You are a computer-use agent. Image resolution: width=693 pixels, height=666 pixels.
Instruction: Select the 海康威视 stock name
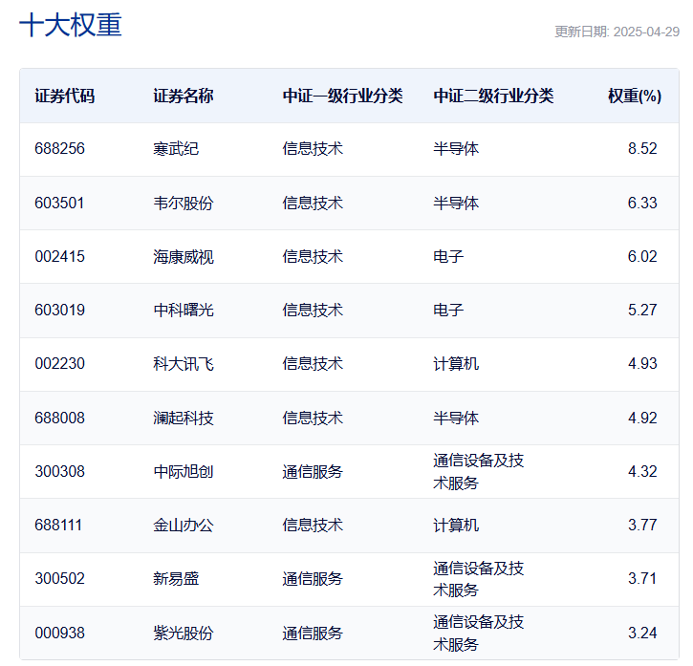pyautogui.click(x=184, y=256)
